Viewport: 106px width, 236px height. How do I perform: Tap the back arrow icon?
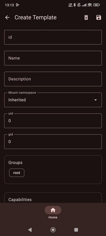[7, 17]
